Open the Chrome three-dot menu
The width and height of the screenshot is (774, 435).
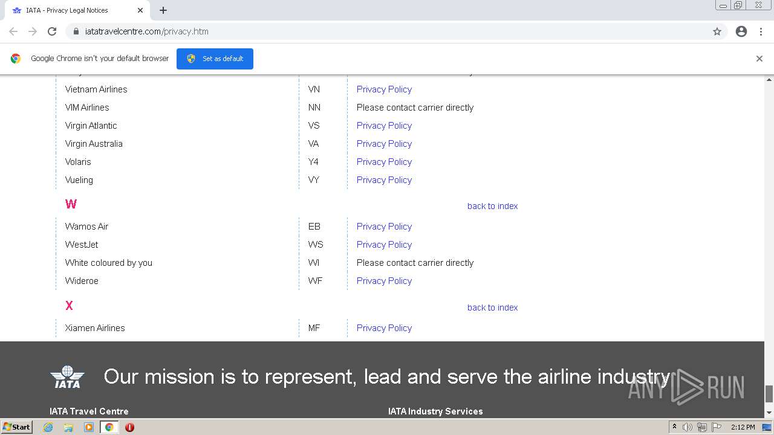[761, 31]
